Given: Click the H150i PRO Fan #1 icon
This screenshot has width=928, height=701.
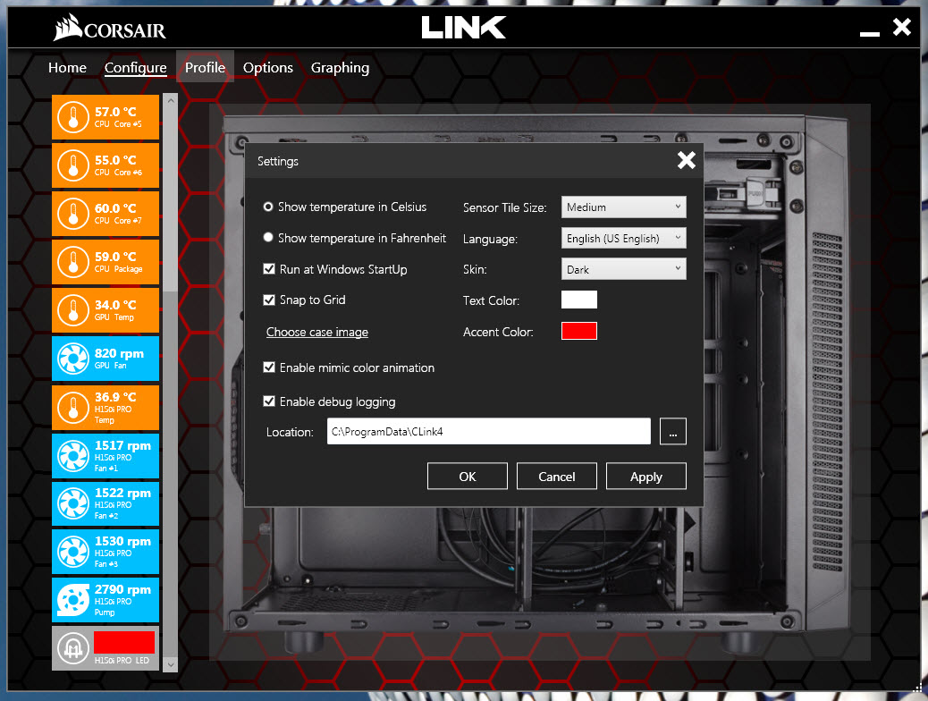Looking at the screenshot, I should click(73, 456).
